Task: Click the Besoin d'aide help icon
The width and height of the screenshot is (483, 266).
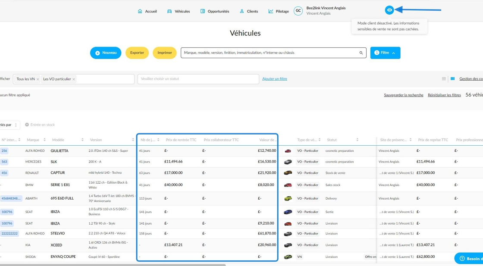Action: (x=462, y=259)
